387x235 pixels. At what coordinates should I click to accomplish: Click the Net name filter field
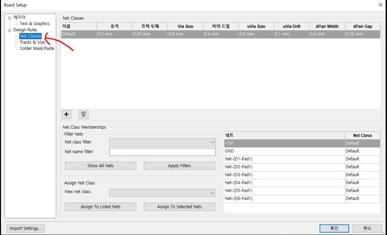click(163, 152)
